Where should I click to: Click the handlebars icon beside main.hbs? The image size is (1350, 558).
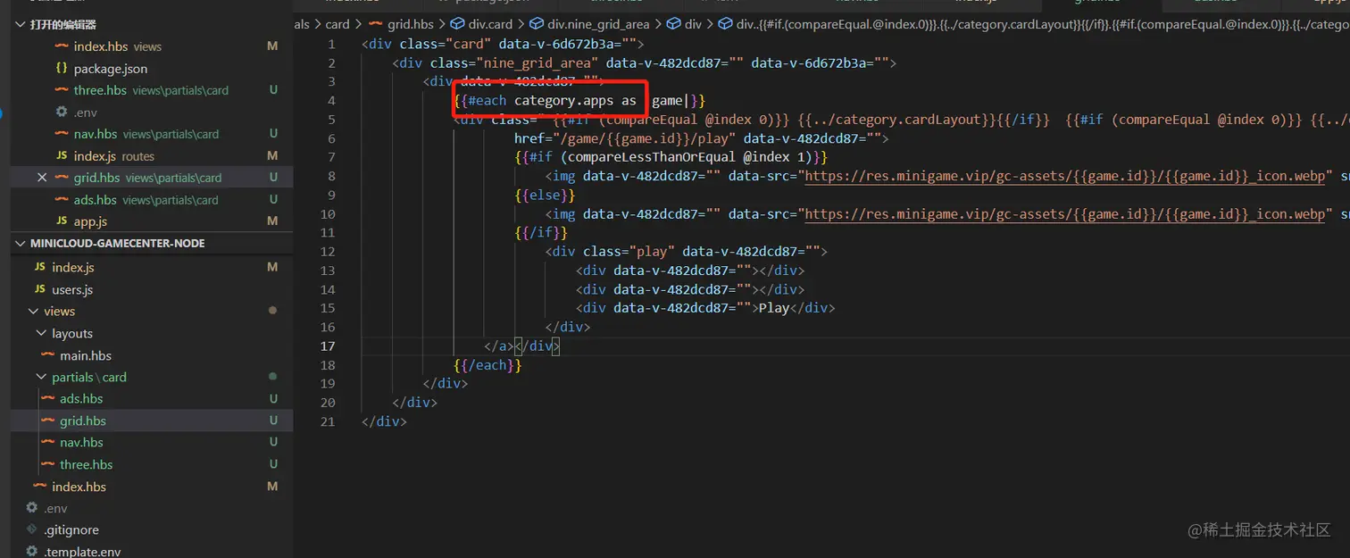(x=47, y=355)
